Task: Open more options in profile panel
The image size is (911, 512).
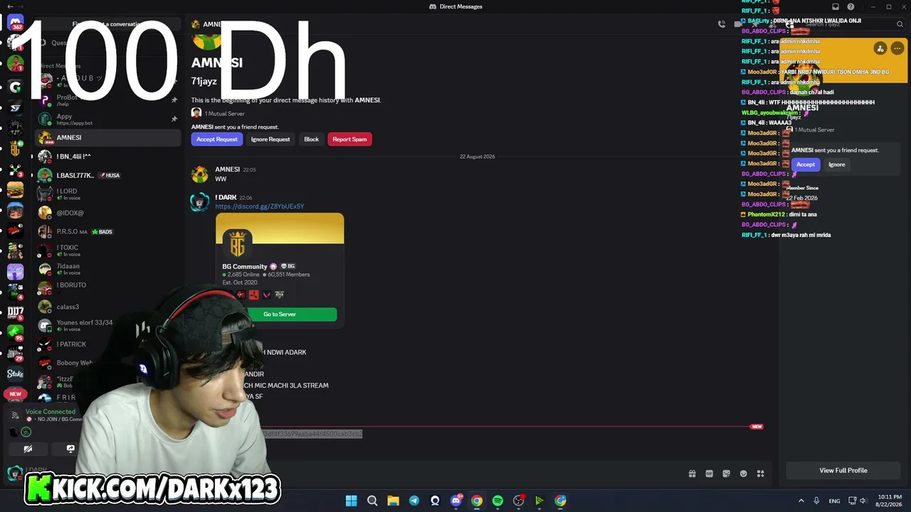Action: click(897, 48)
